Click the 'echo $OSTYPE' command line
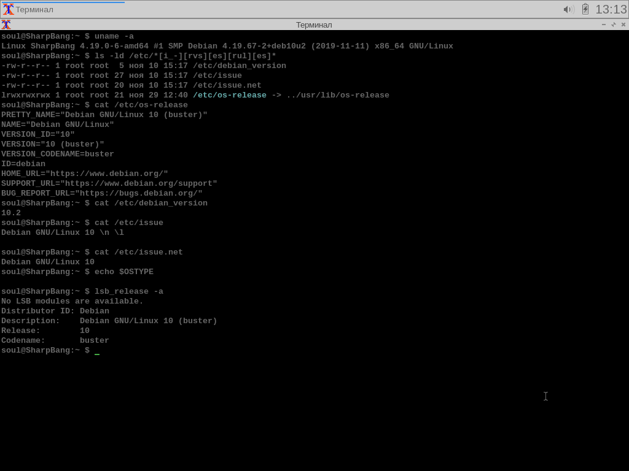Viewport: 629px width, 471px height. click(x=77, y=272)
